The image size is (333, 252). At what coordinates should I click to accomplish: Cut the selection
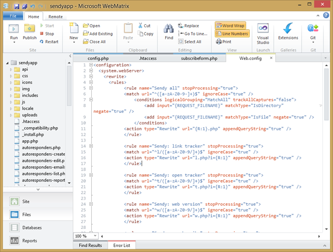(144, 26)
